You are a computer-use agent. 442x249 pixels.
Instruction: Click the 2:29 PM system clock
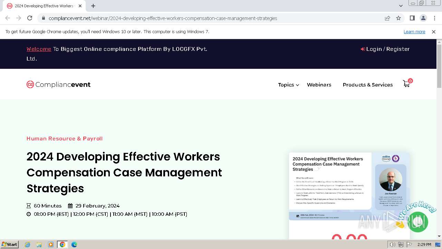(424, 245)
